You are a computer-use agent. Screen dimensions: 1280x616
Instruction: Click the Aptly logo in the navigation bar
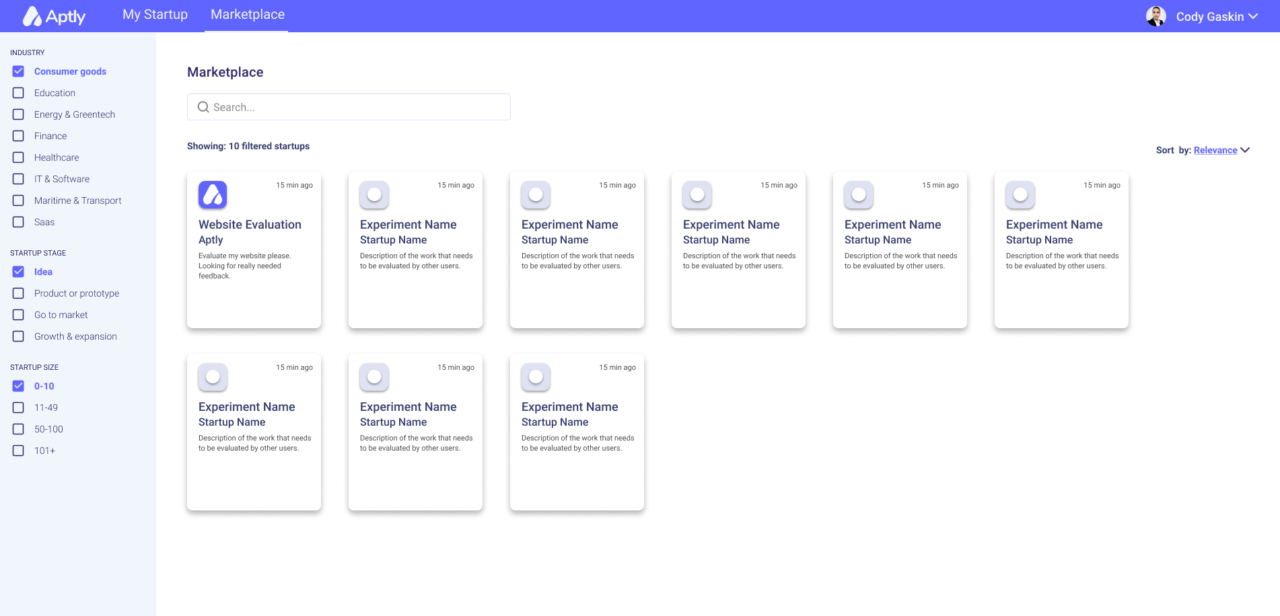[x=54, y=15]
